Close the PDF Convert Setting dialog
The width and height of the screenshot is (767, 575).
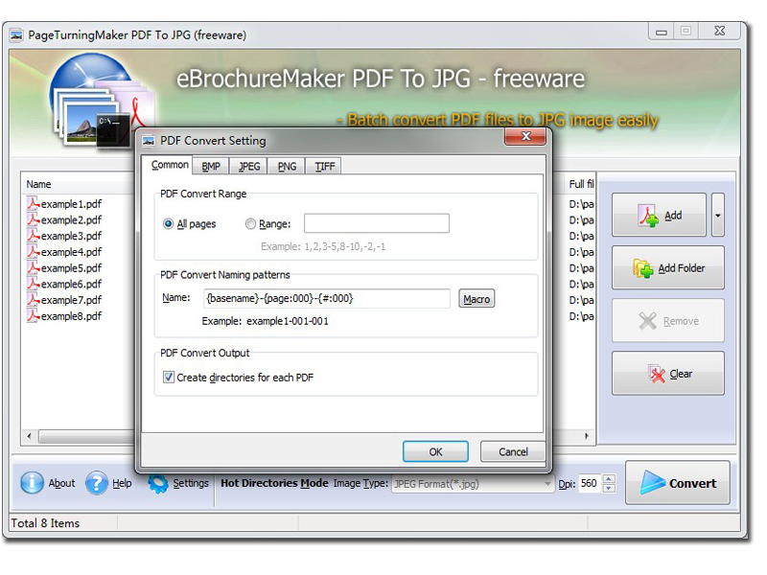[525, 136]
